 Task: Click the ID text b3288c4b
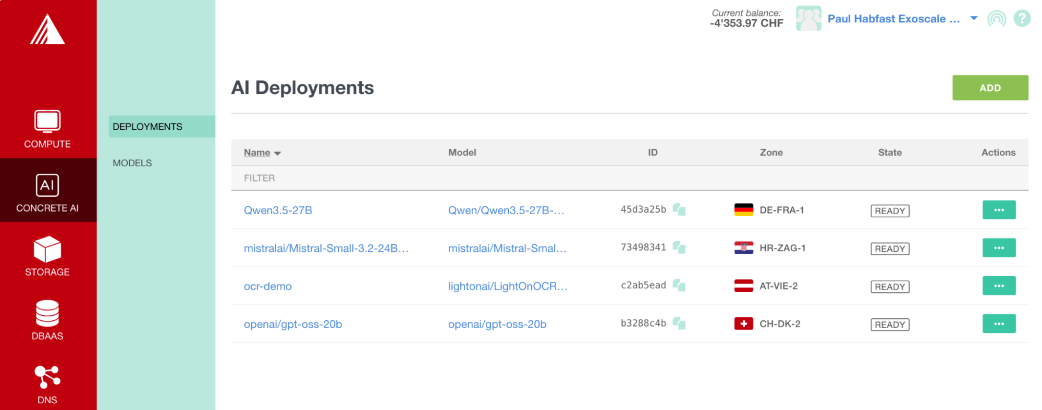pos(643,324)
